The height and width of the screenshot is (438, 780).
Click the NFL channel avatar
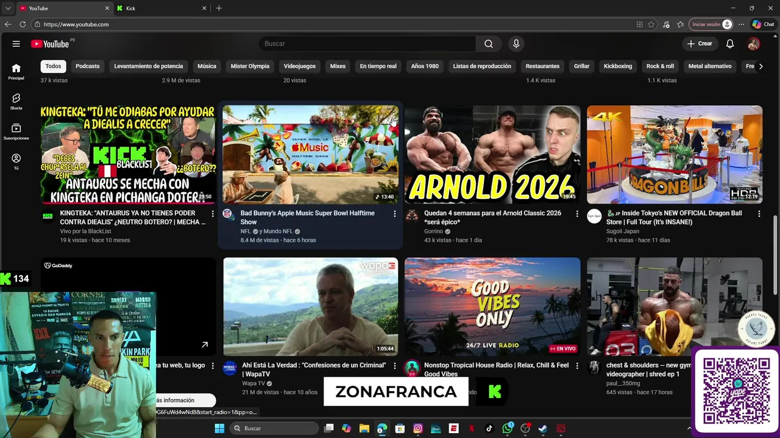(227, 214)
